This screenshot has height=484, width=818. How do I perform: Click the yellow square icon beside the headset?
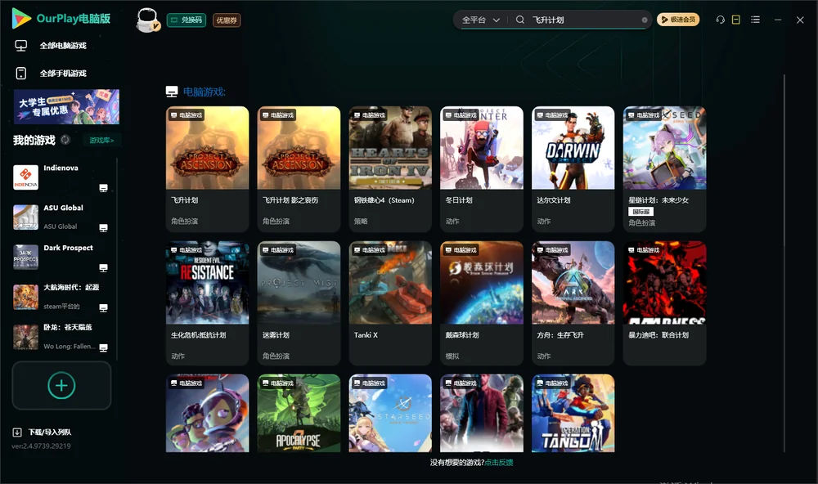click(736, 20)
